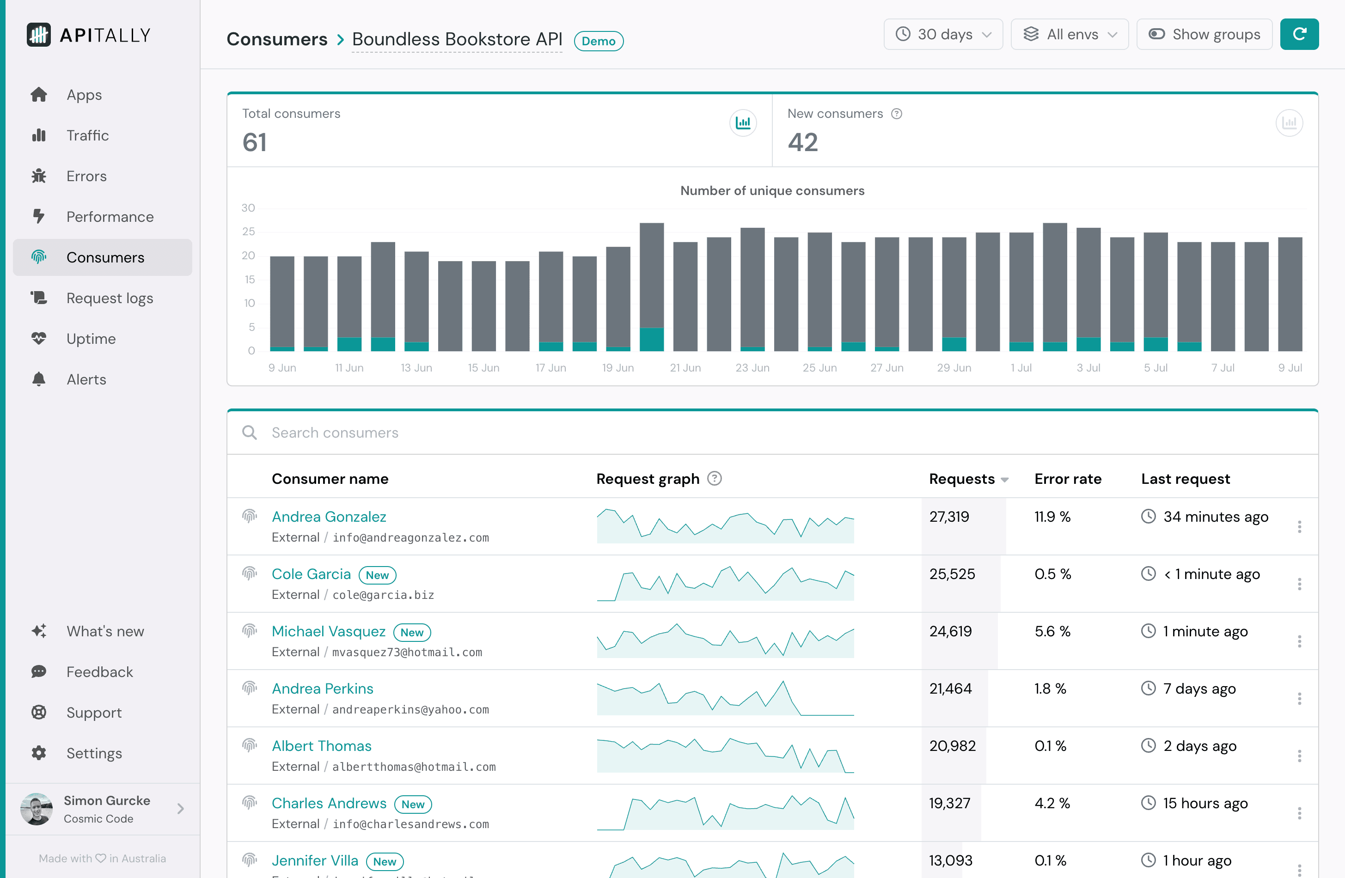Open Albert Thomas consumer link
Viewport: 1345px width, 878px height.
[322, 746]
